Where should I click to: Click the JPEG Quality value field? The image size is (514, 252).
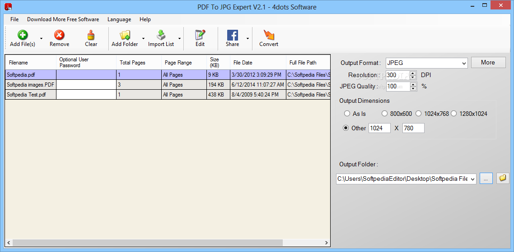pos(398,87)
